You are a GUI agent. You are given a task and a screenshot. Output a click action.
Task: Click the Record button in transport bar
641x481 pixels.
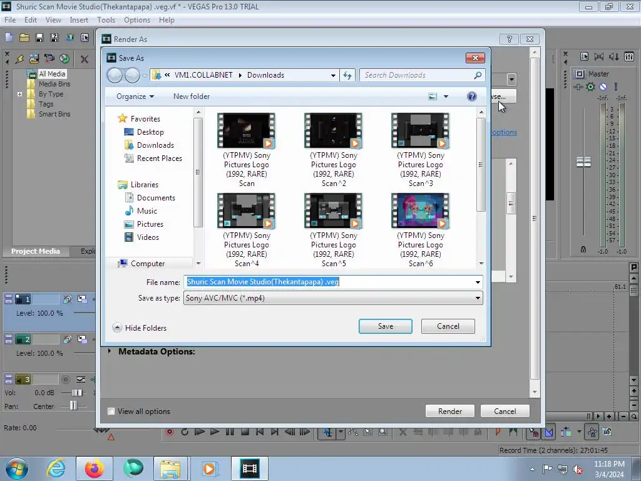[x=170, y=432]
